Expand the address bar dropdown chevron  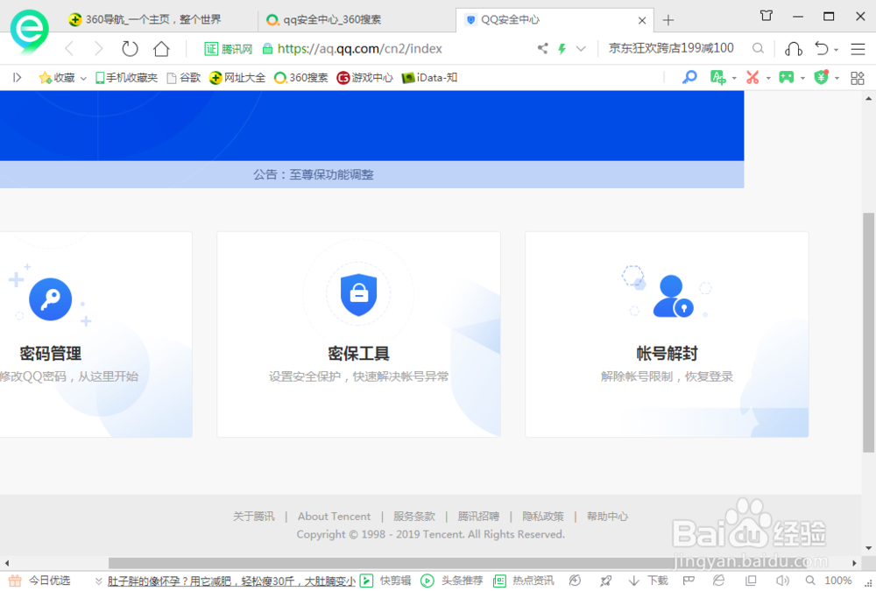tap(581, 49)
